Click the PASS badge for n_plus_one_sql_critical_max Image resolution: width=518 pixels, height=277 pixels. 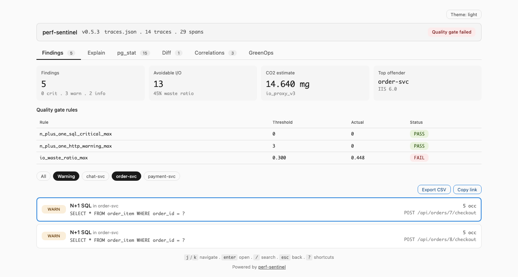pos(419,134)
